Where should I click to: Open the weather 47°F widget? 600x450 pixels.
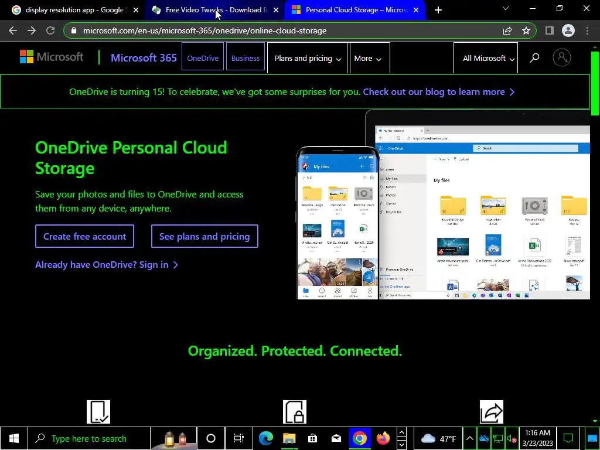click(x=438, y=438)
